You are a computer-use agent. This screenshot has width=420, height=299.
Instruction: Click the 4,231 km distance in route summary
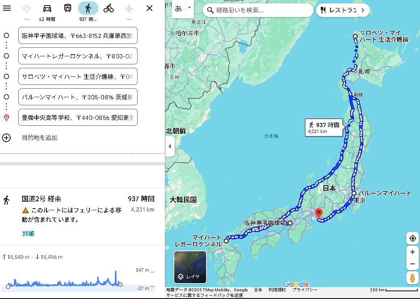(x=143, y=209)
